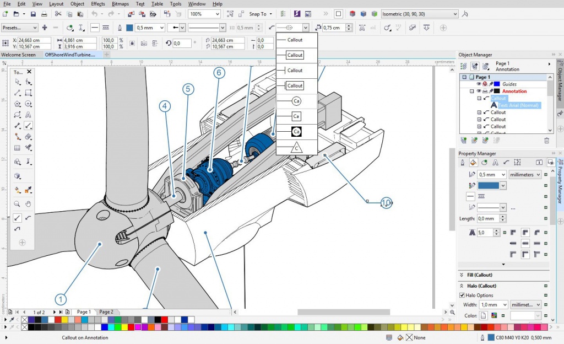Choose the circle Ca callout shape option
The image size is (564, 344).
(297, 101)
